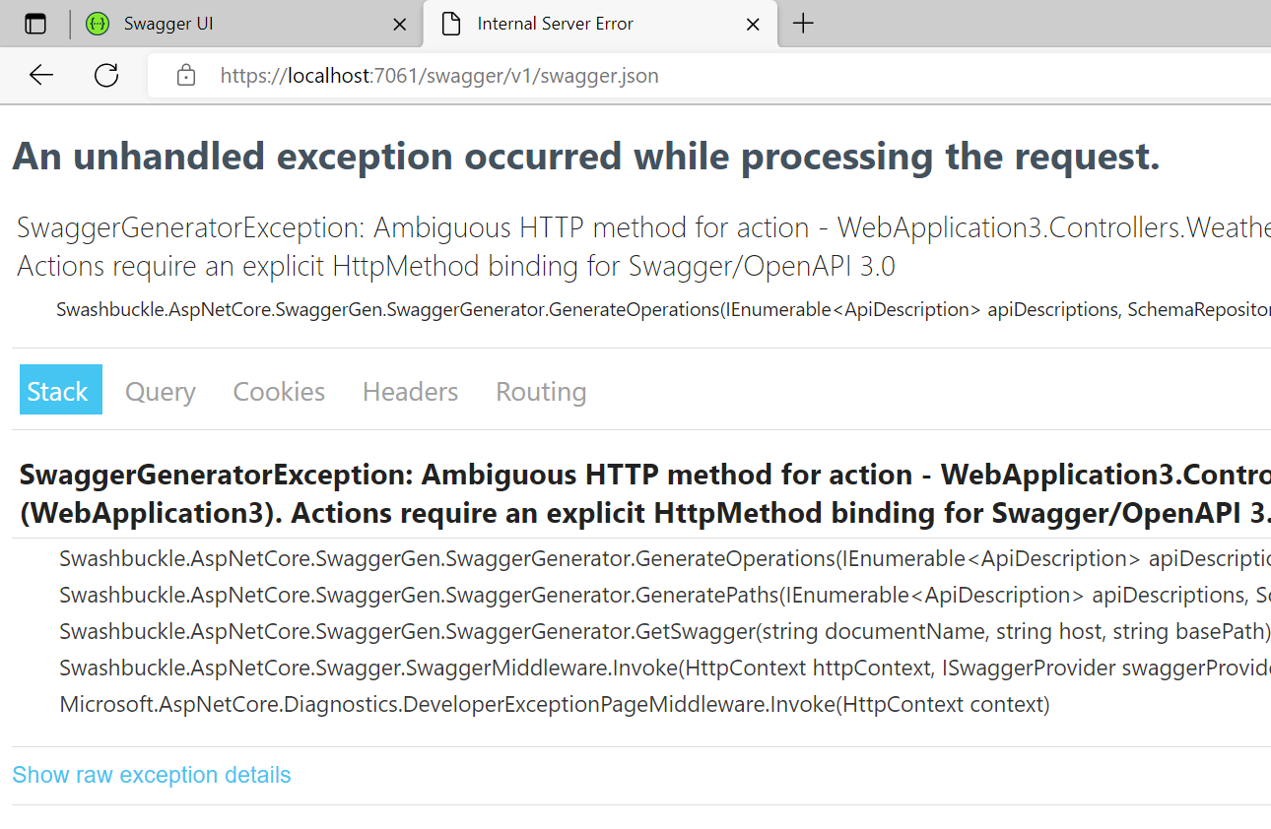View the Routing tab
This screenshot has height=829, width=1271.
[x=541, y=391]
